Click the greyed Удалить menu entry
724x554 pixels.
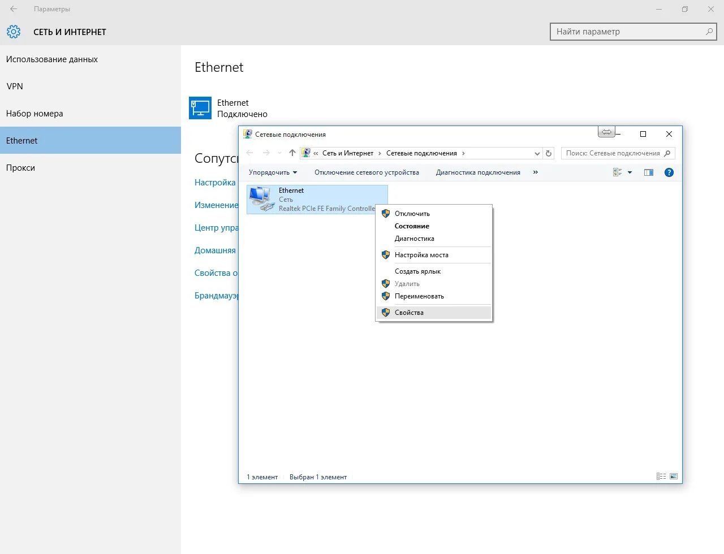(434, 284)
